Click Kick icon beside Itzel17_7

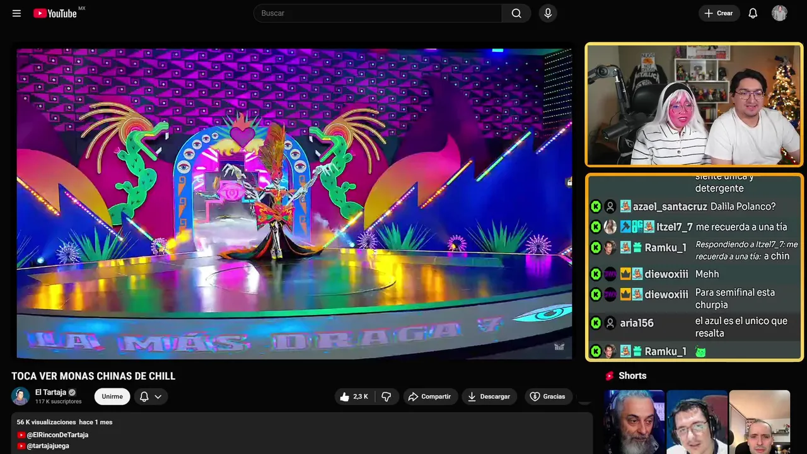pyautogui.click(x=596, y=227)
